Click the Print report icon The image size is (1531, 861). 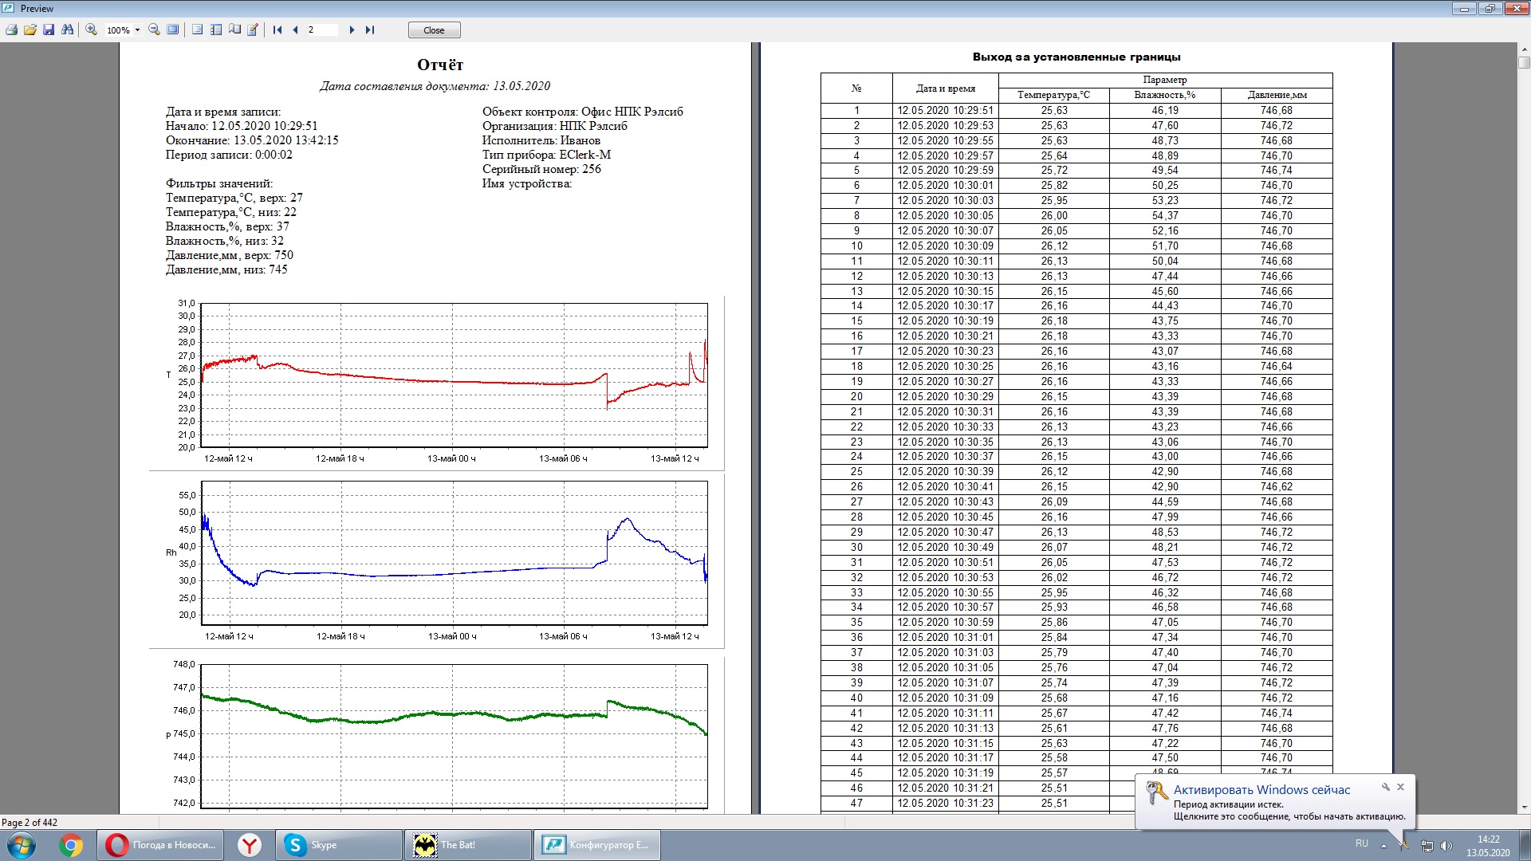tap(11, 29)
